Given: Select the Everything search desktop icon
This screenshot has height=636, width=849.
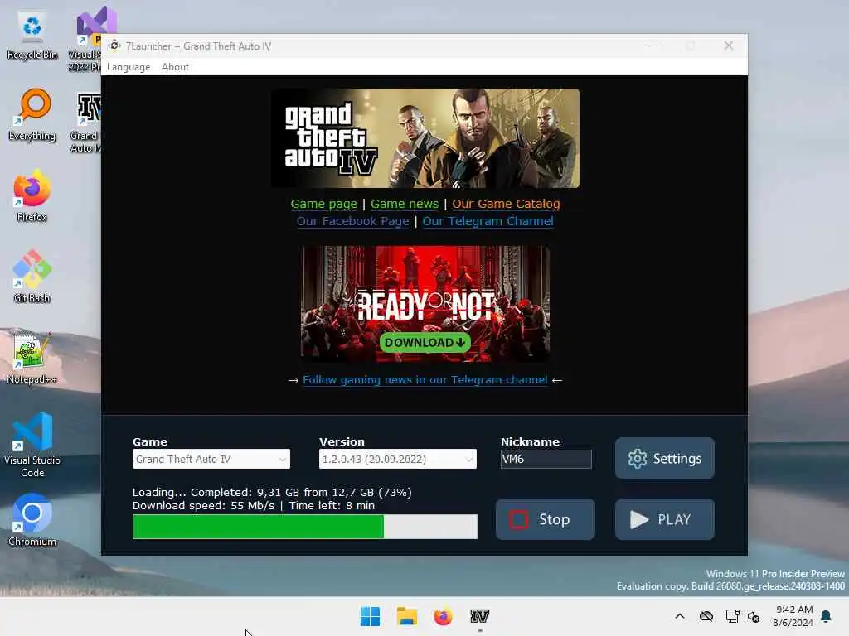Looking at the screenshot, I should (x=32, y=115).
